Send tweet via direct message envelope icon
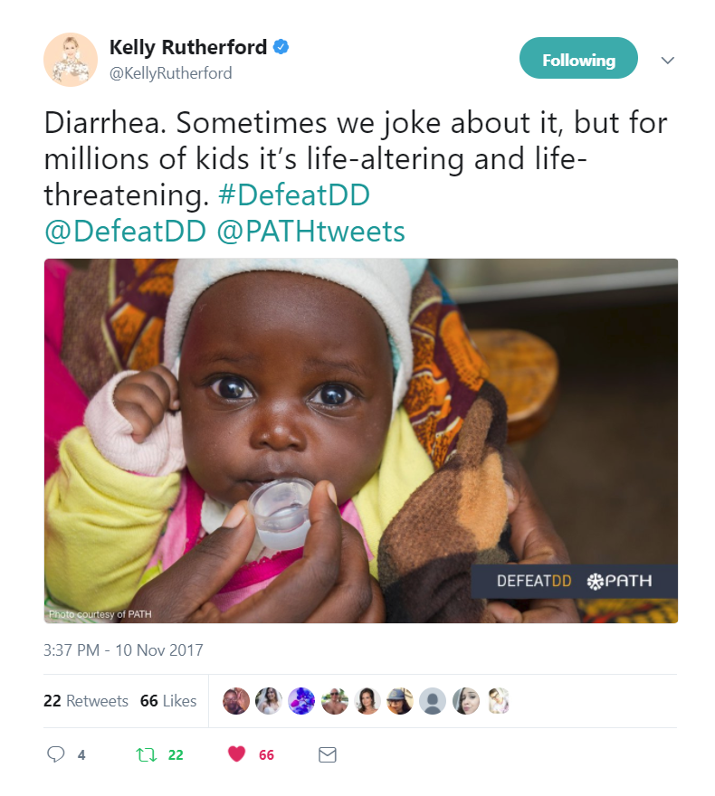The height and width of the screenshot is (796, 715). 327,753
